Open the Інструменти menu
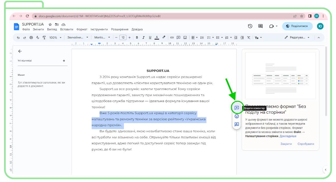 (x=99, y=30)
